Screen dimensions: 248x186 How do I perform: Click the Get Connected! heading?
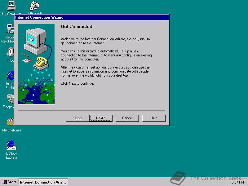pos(77,26)
